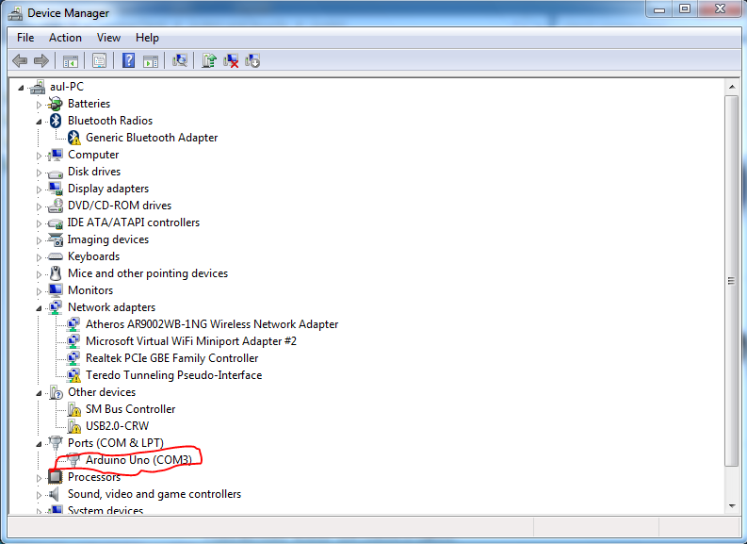Screen dimensions: 747x544
Task: Open the File menu
Action: pos(25,38)
